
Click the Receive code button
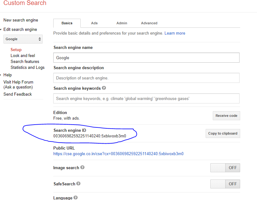tap(226, 116)
